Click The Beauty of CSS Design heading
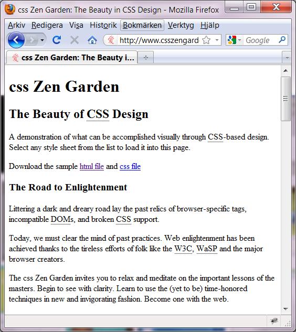Image resolution: width=296 pixels, height=332 pixels. pos(79,114)
